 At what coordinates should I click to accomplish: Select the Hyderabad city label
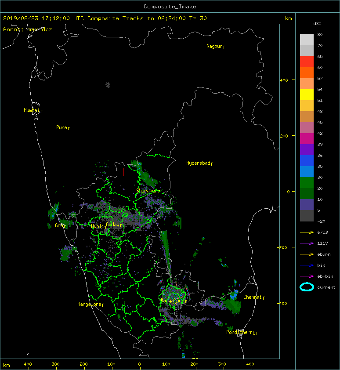click(x=198, y=163)
